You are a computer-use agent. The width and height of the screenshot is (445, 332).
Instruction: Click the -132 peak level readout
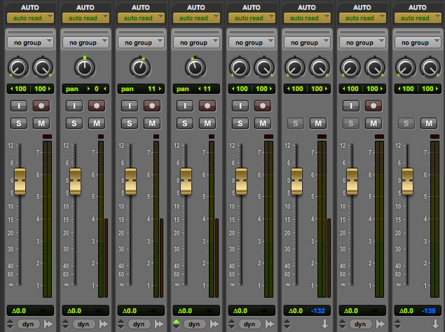318,311
